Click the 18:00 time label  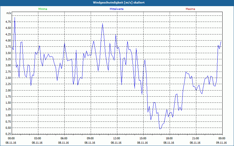(169, 138)
